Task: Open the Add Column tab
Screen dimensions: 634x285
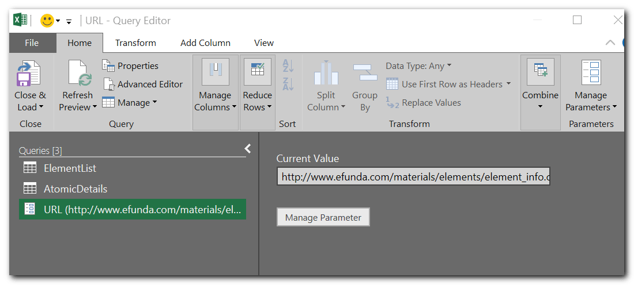Action: pos(205,43)
